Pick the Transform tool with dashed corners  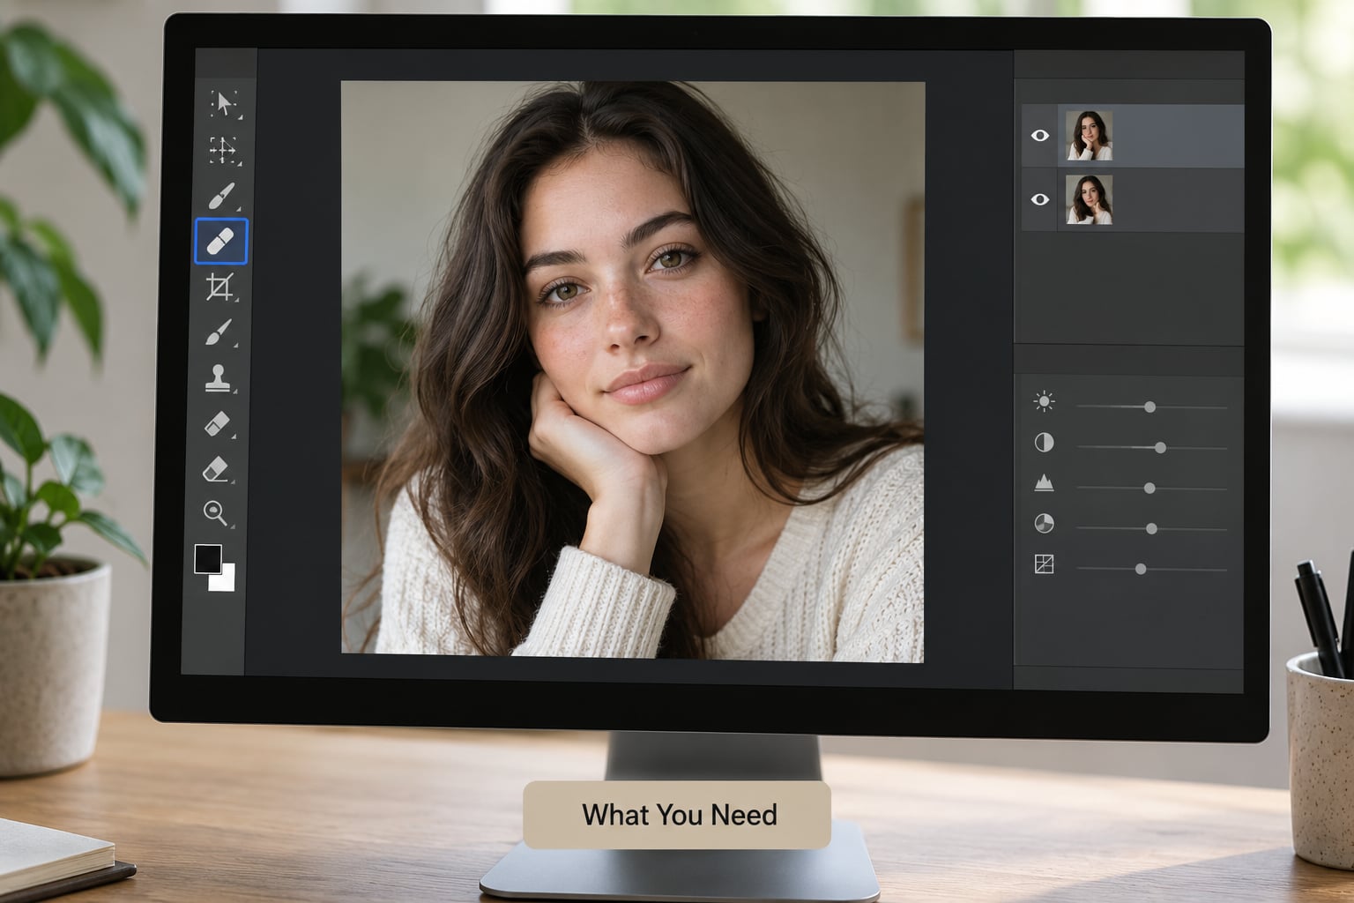coord(222,150)
